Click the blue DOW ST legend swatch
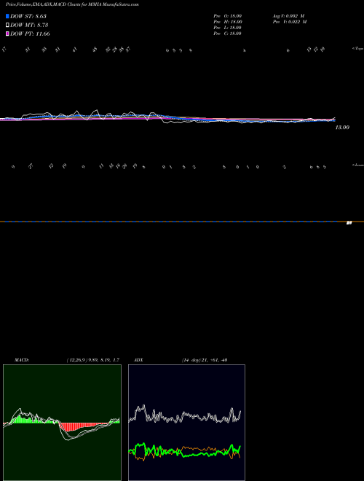The image size is (364, 481). pyautogui.click(x=7, y=16)
